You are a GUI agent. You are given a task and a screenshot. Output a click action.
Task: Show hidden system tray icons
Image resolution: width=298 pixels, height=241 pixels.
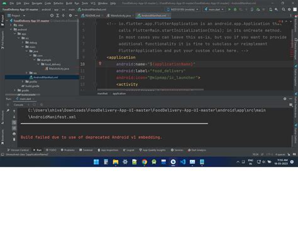[238, 162]
